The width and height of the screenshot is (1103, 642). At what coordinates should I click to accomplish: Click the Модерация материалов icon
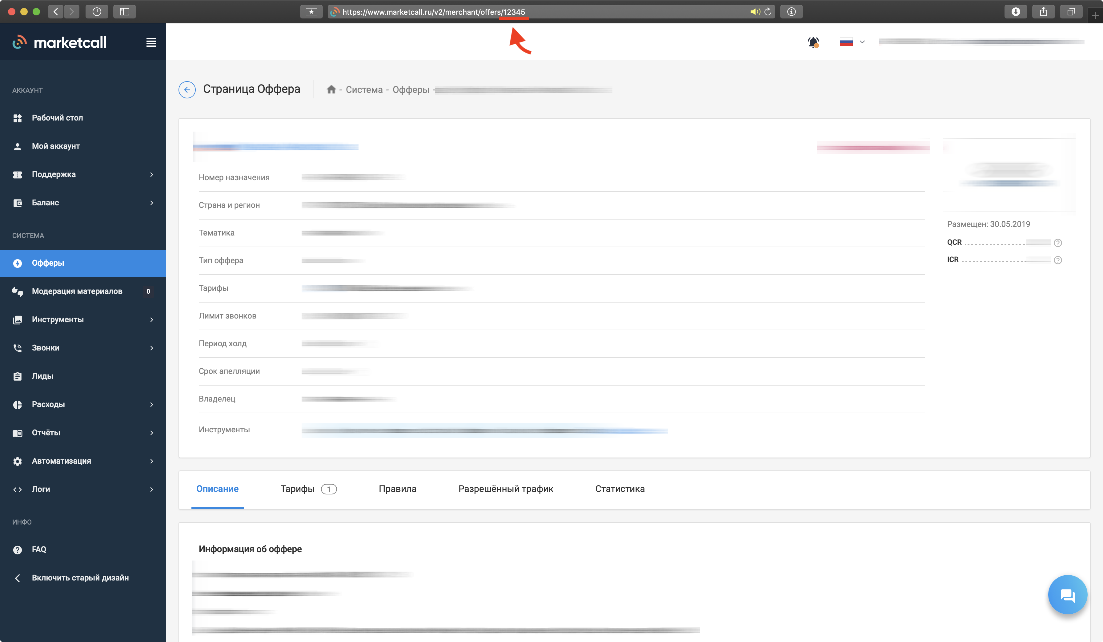pos(18,292)
